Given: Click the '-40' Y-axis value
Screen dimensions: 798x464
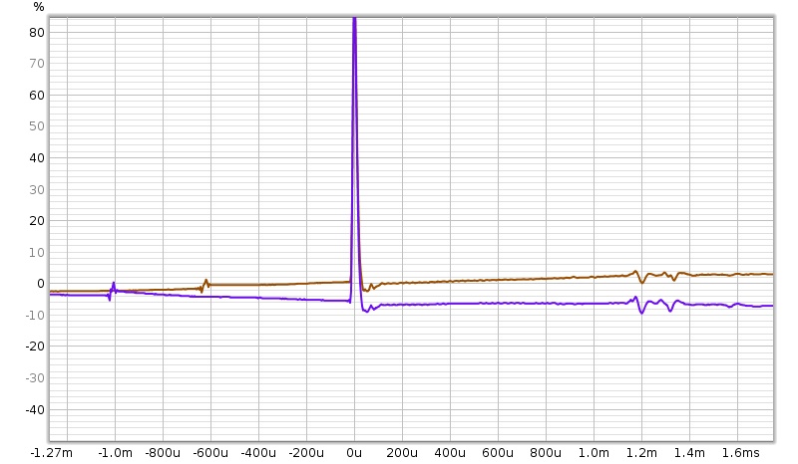Looking at the screenshot, I should [35, 409].
